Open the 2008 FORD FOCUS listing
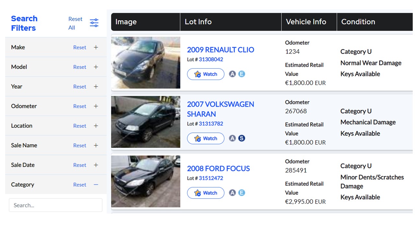The image size is (415, 233). [x=218, y=169]
